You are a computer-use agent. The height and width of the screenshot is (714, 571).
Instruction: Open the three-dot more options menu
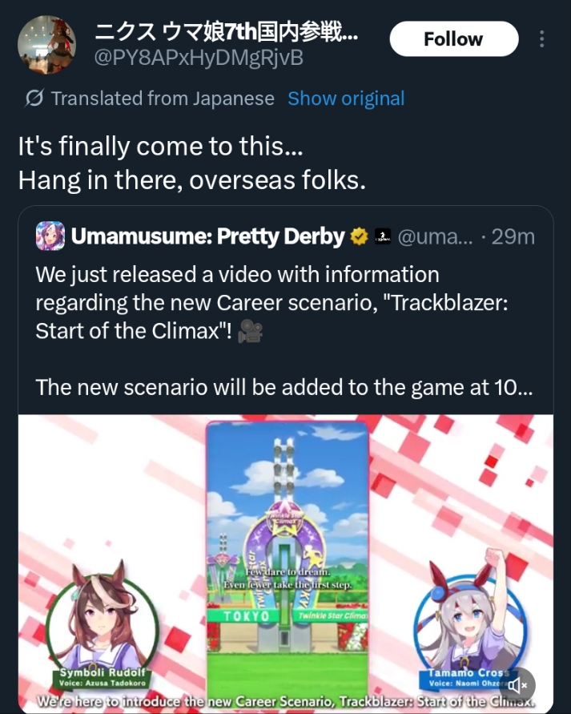(x=541, y=39)
